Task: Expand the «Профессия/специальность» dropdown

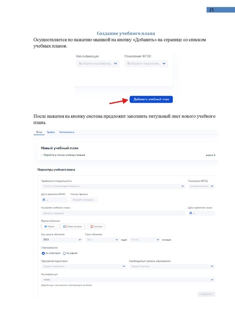Action: coord(113,186)
